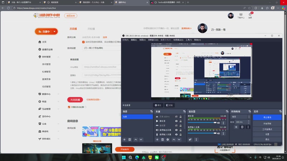Click 返回主站 button near Douyu logo
This screenshot has width=287, height=161.
[71, 16]
